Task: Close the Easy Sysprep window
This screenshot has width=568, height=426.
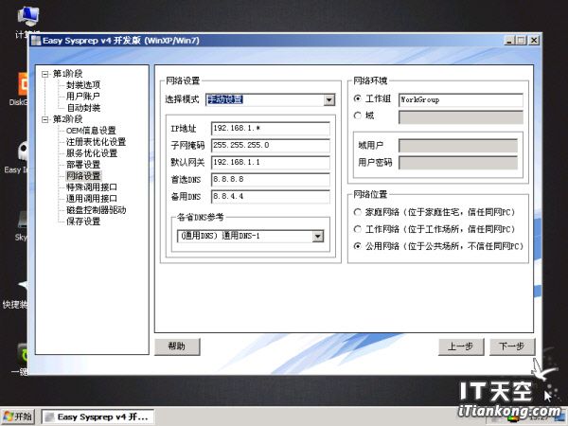Action: [x=534, y=40]
